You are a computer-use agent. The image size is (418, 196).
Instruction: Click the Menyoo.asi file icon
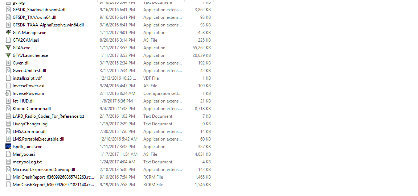8,154
